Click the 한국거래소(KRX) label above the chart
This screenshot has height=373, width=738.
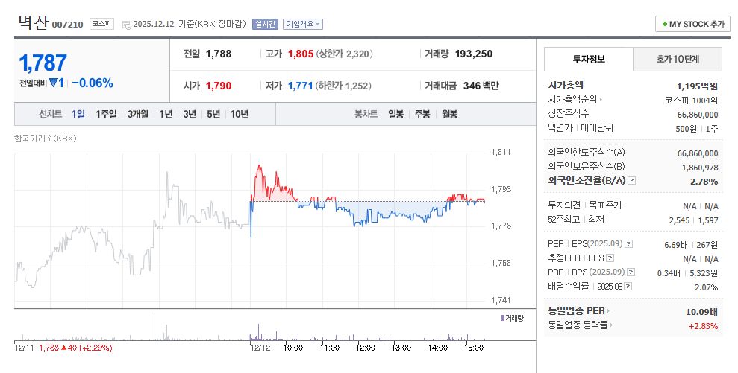[46, 138]
